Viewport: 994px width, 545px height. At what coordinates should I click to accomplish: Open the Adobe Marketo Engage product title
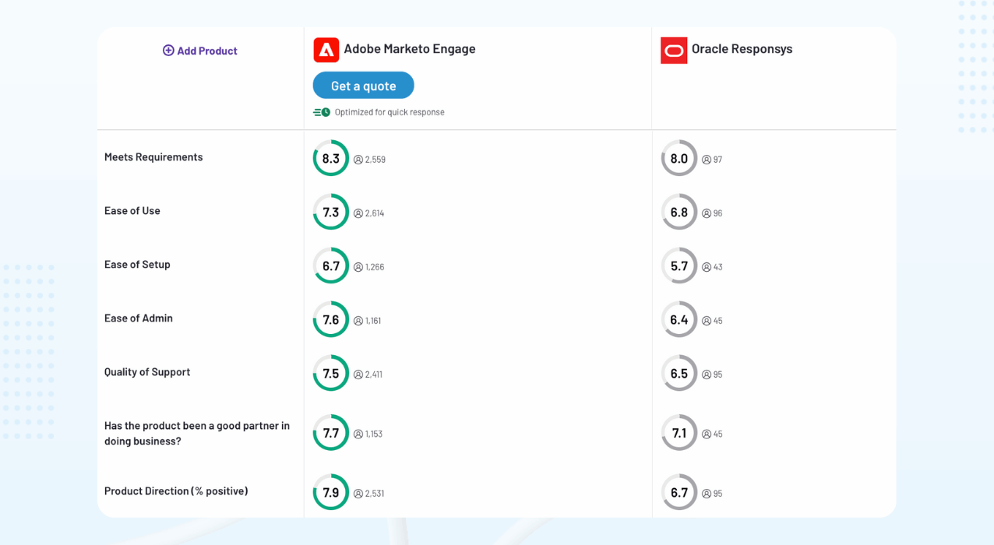pyautogui.click(x=410, y=49)
